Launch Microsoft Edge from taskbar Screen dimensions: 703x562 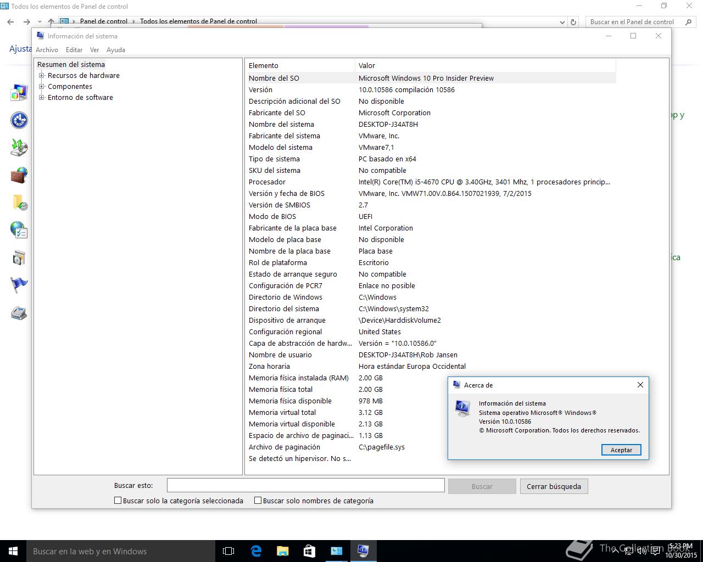point(256,551)
